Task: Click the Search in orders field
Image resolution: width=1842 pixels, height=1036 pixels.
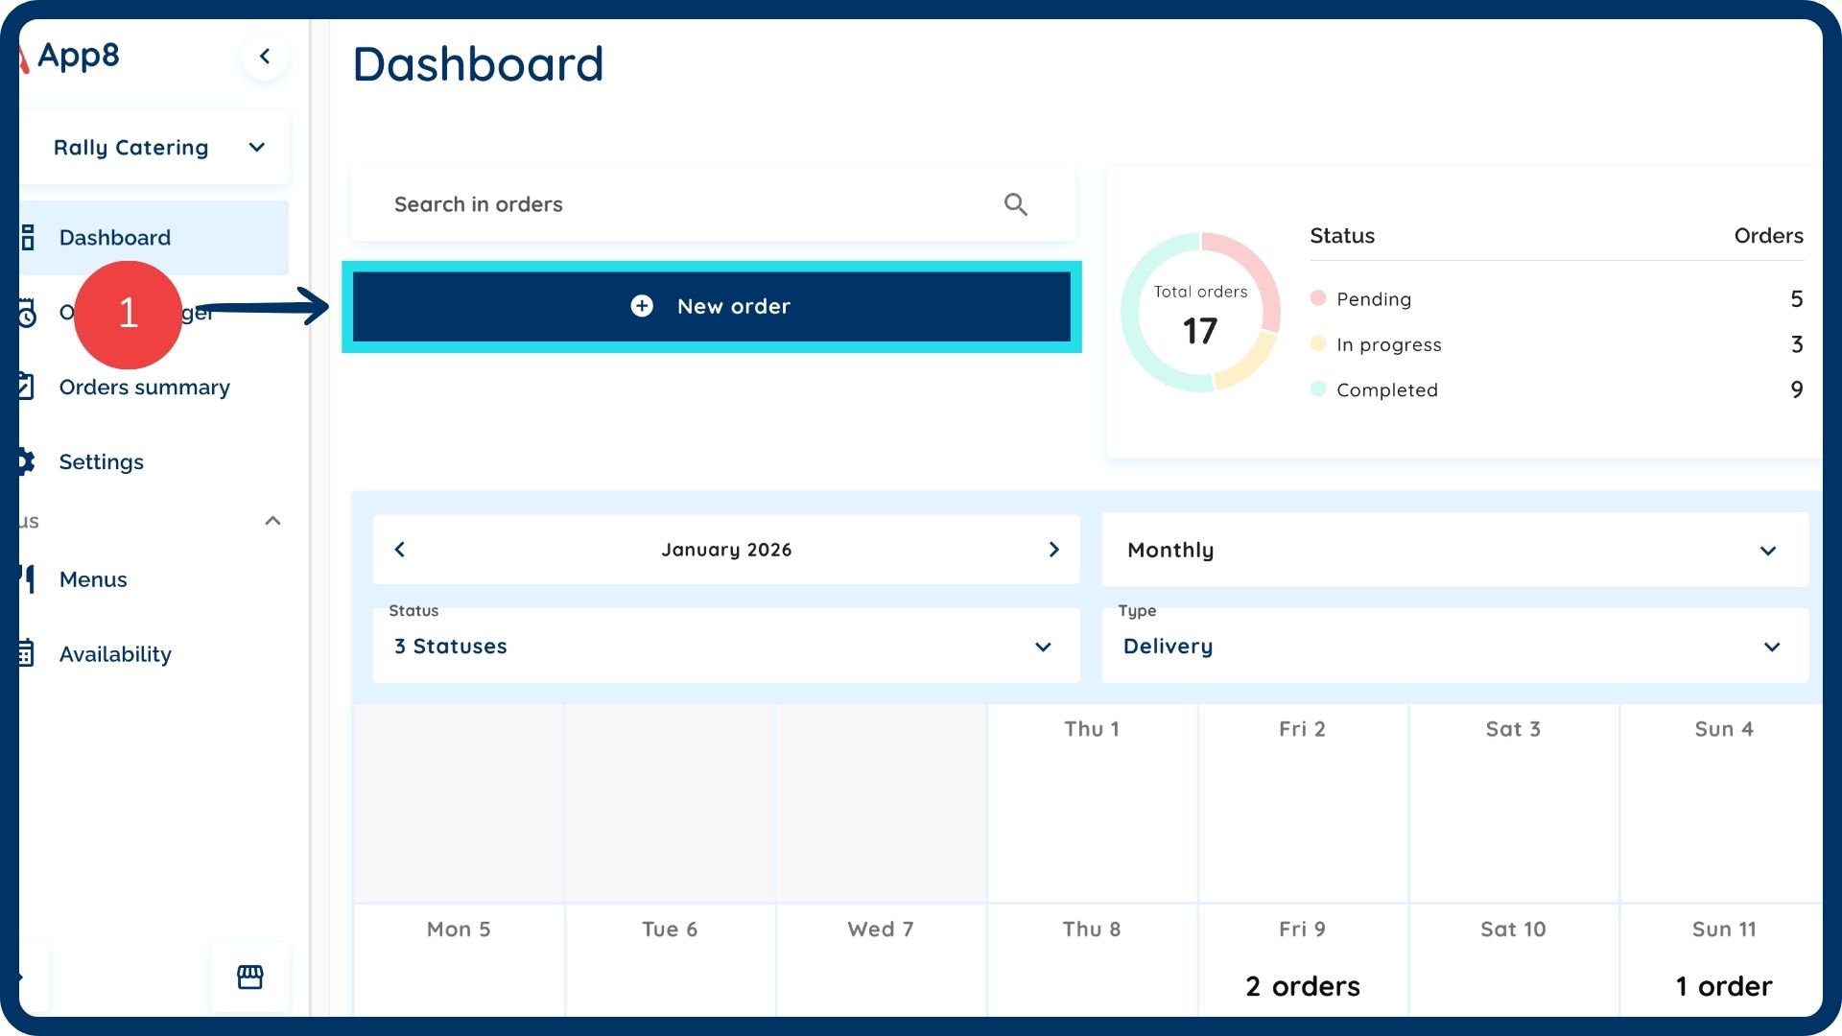Action: click(x=672, y=204)
